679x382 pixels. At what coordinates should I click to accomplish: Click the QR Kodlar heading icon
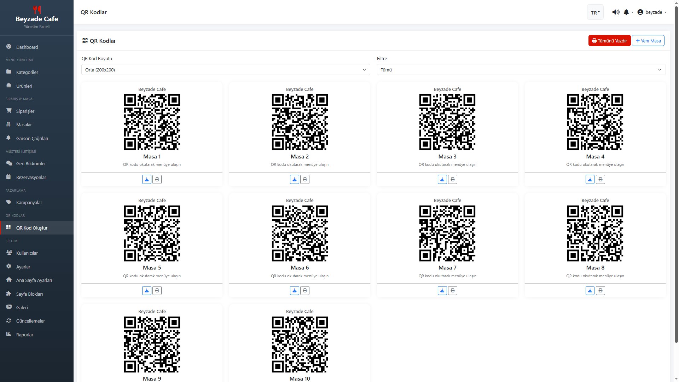pyautogui.click(x=85, y=41)
